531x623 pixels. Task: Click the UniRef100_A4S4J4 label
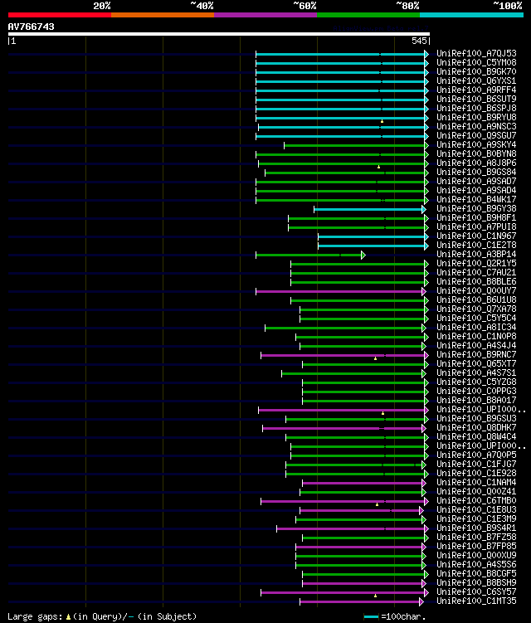[x=476, y=346]
